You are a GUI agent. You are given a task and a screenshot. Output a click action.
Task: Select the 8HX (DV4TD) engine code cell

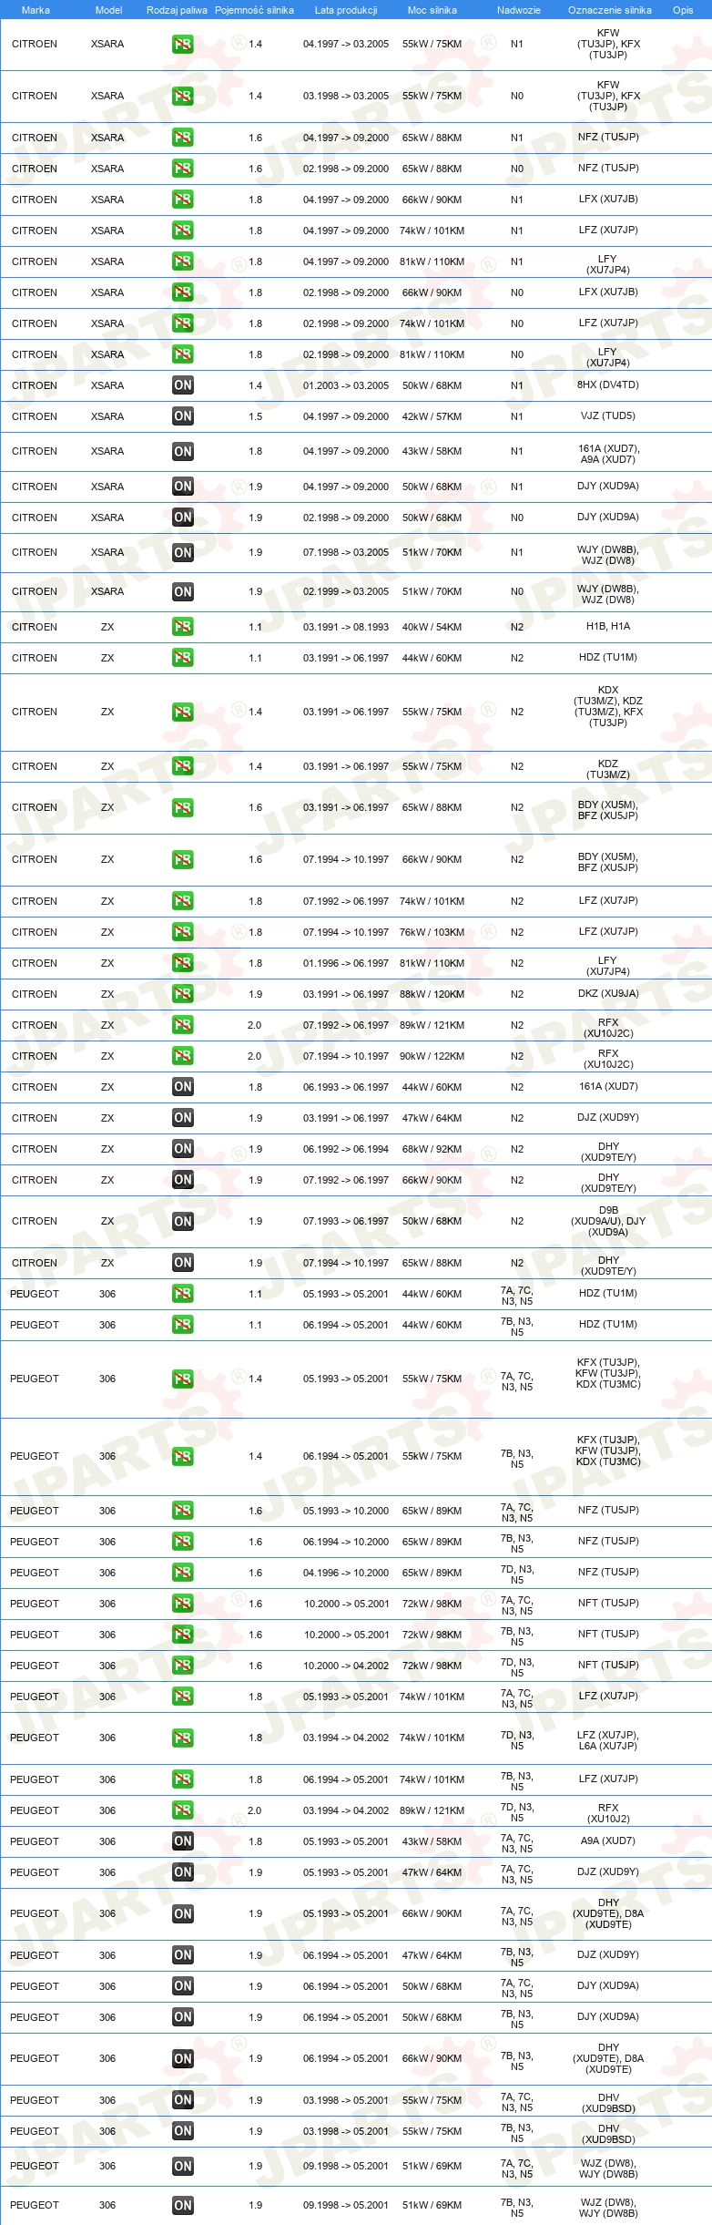pyautogui.click(x=608, y=385)
